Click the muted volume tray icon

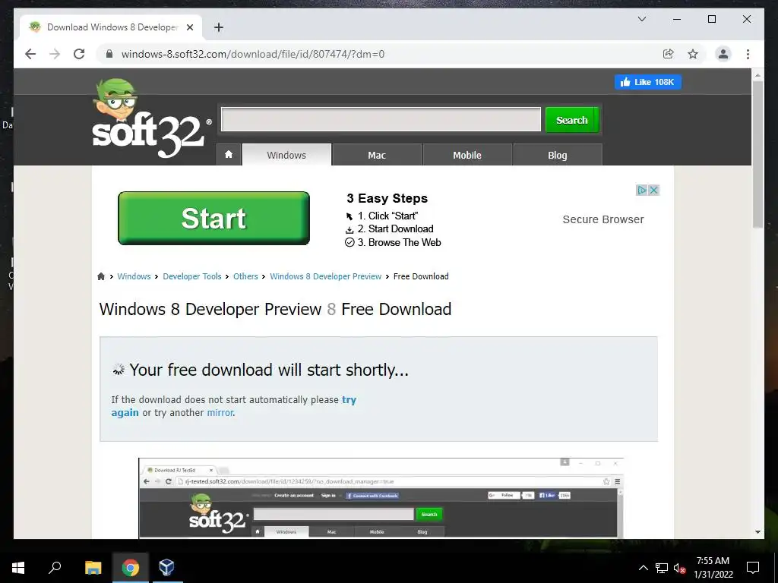pos(680,568)
